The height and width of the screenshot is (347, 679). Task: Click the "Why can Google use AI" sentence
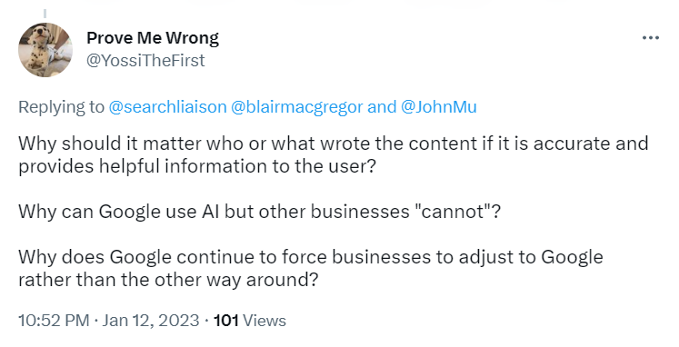(259, 212)
